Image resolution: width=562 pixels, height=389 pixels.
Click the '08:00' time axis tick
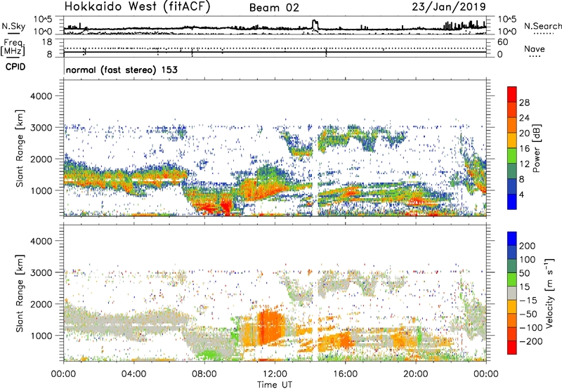tap(204, 374)
